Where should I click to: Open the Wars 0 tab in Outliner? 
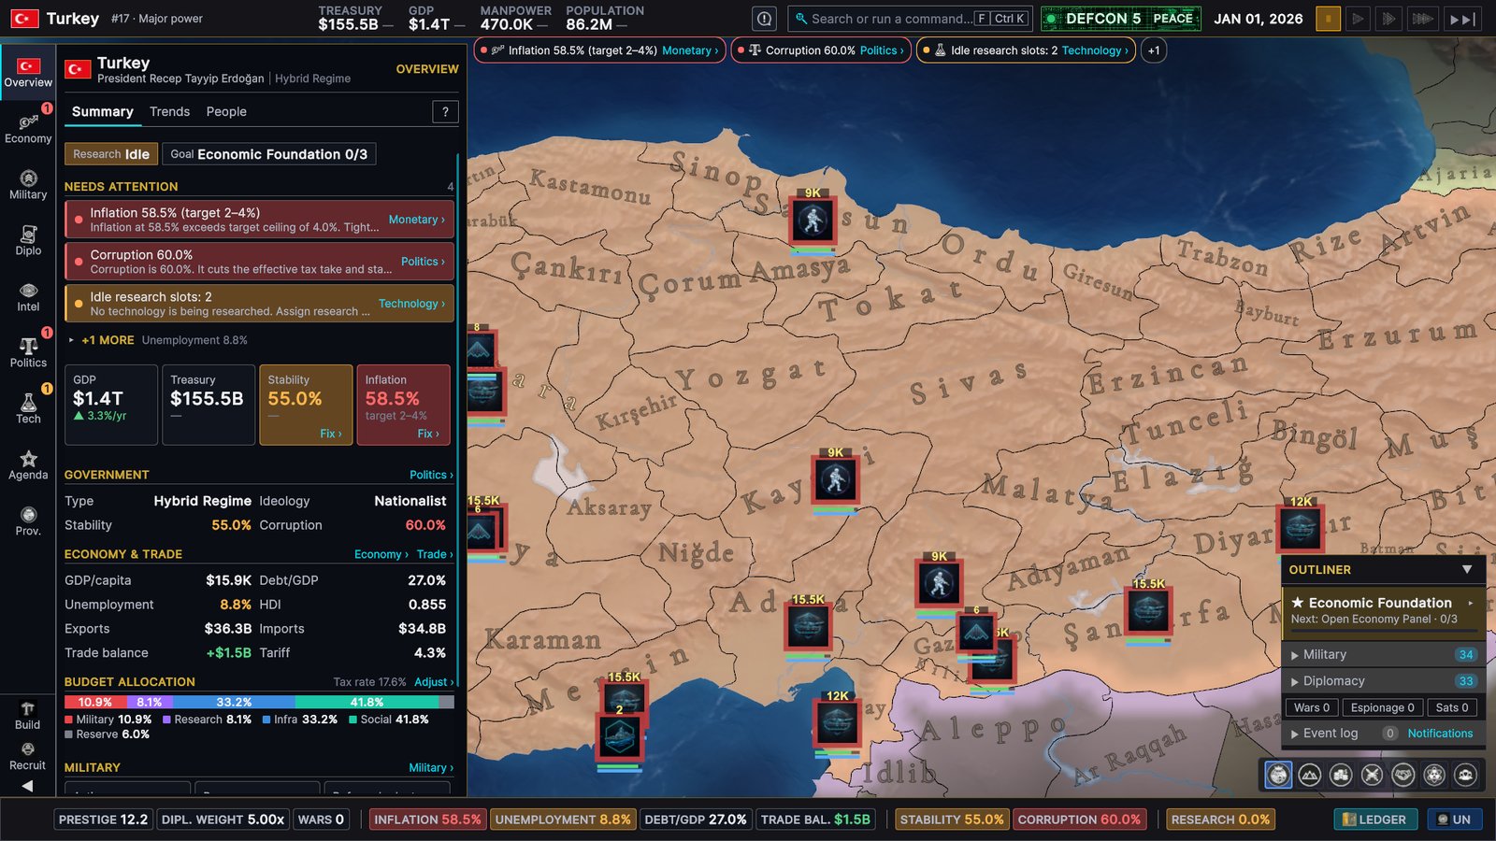click(x=1312, y=707)
